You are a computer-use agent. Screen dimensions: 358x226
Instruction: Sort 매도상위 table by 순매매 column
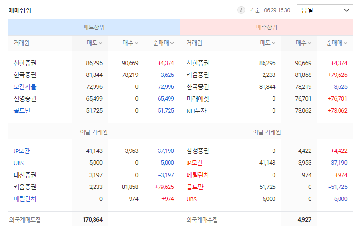coord(163,43)
